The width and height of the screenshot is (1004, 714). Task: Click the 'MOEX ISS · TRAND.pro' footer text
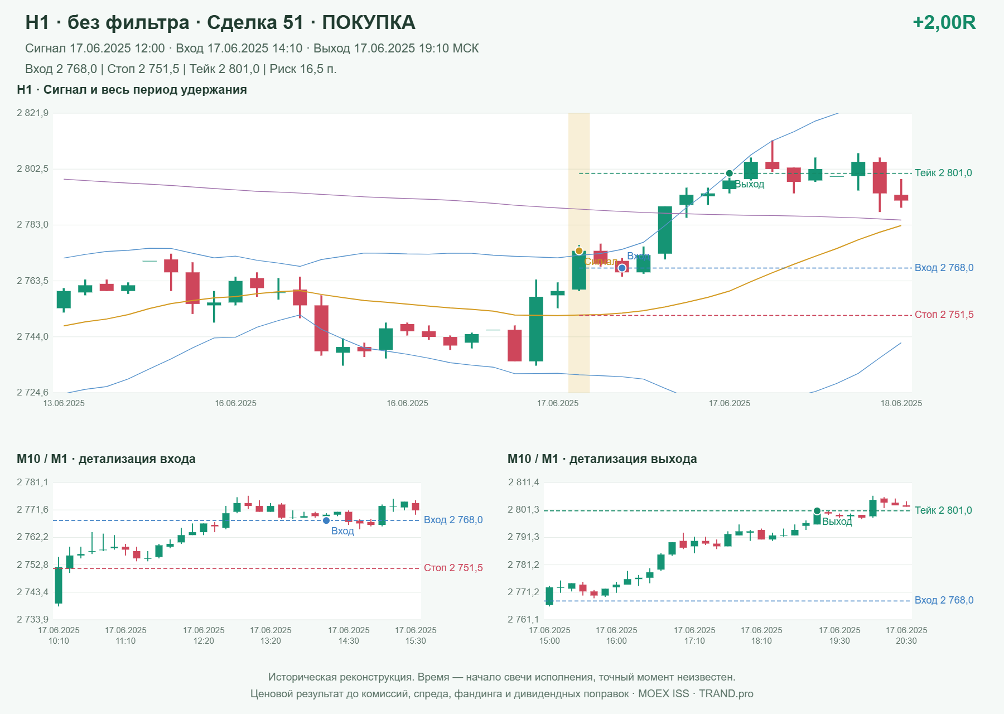696,694
